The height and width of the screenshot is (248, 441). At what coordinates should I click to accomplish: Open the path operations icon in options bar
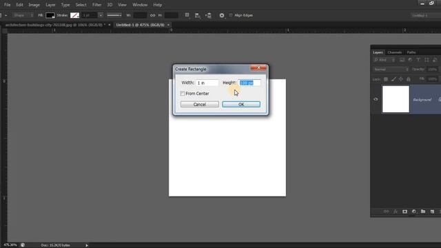point(187,15)
